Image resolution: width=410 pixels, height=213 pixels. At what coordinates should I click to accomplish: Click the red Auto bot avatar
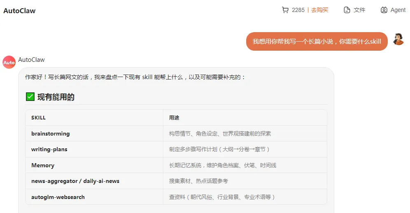tap(9, 62)
